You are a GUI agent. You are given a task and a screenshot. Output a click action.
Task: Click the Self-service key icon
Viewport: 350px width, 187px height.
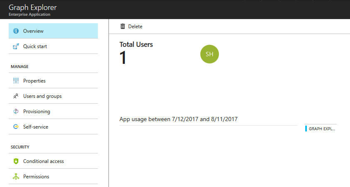point(16,127)
